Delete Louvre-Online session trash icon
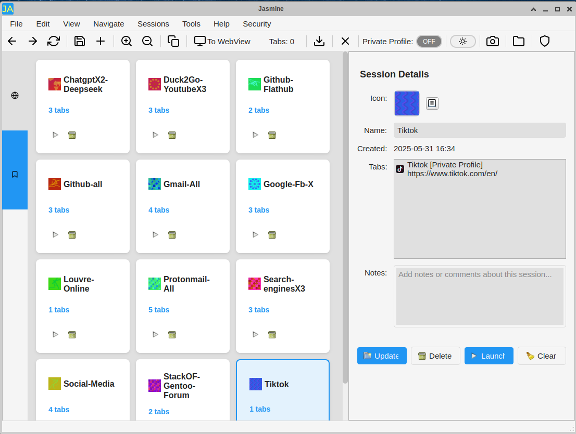The image size is (576, 434). tap(72, 334)
